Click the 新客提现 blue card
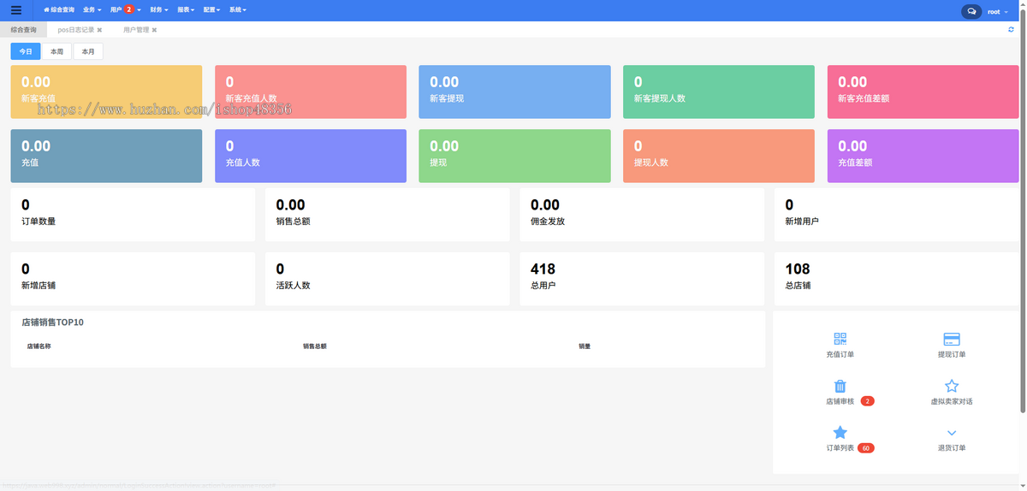The height and width of the screenshot is (491, 1027). coord(514,92)
